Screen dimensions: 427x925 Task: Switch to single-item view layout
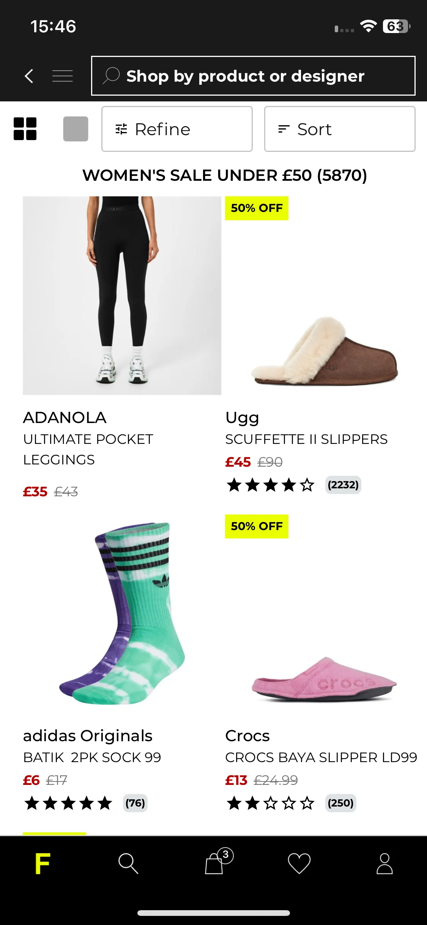coord(76,129)
